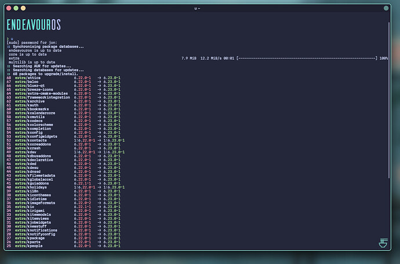Click the extra/kholidays package row
This screenshot has height=264, width=400.
(x=66, y=188)
